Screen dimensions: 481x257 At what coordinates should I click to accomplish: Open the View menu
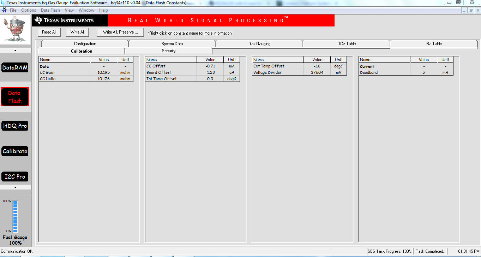coord(70,10)
